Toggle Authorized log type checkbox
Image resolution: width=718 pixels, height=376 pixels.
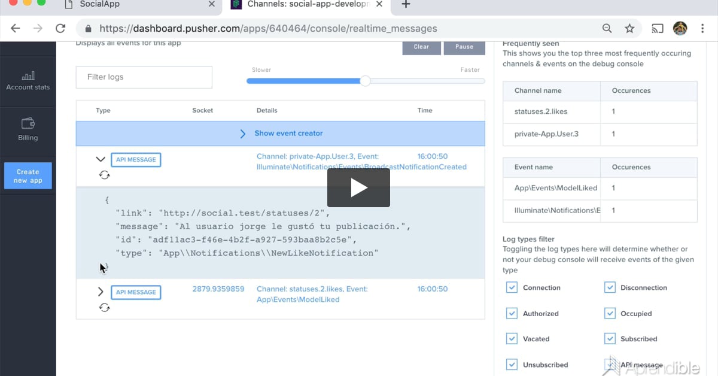[512, 313]
